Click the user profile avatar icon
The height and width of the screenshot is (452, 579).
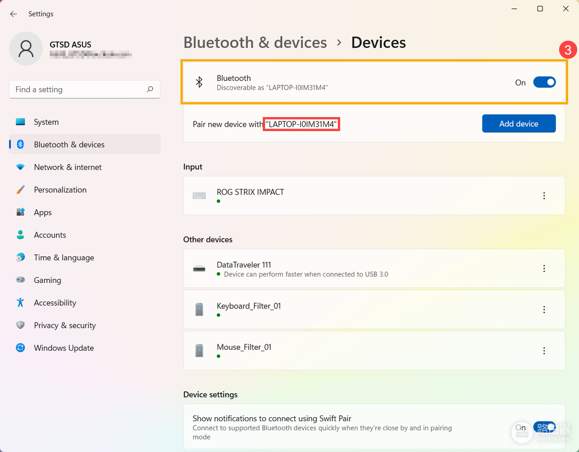pos(26,49)
